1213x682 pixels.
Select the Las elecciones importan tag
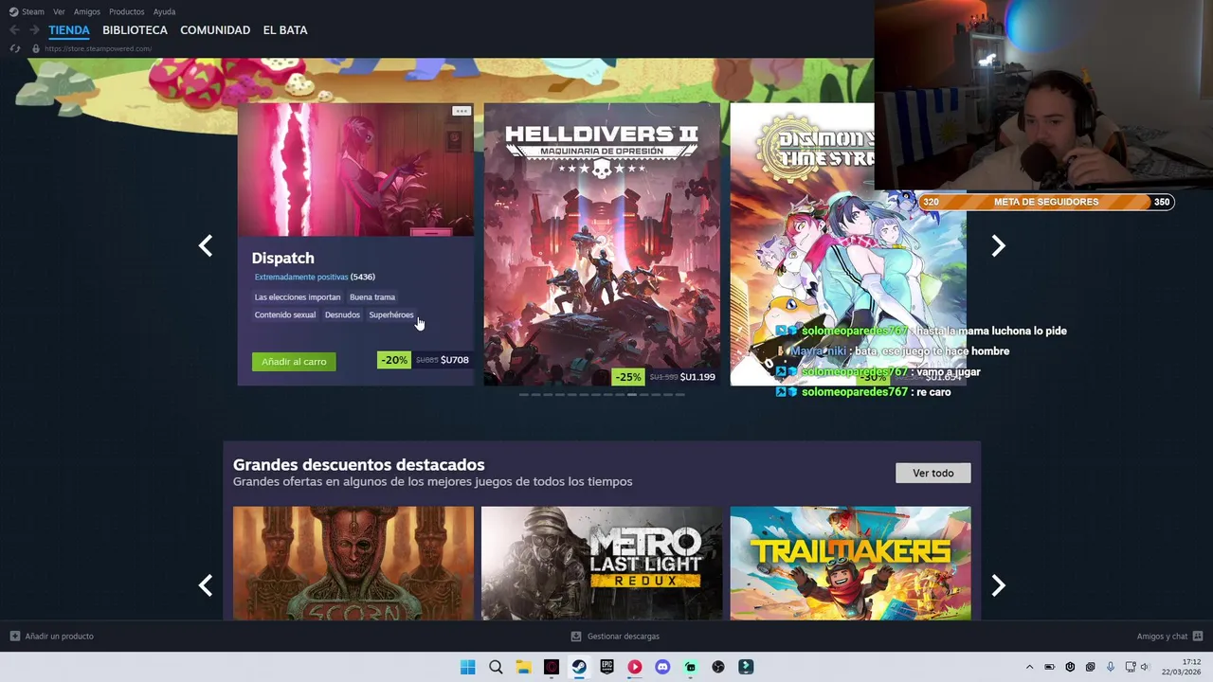coord(298,296)
